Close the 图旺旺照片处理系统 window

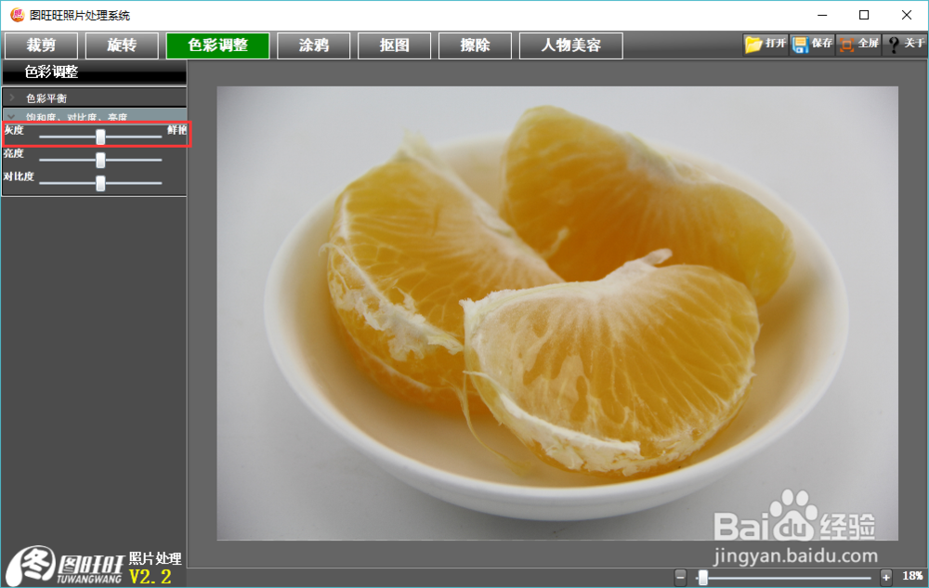click(907, 15)
